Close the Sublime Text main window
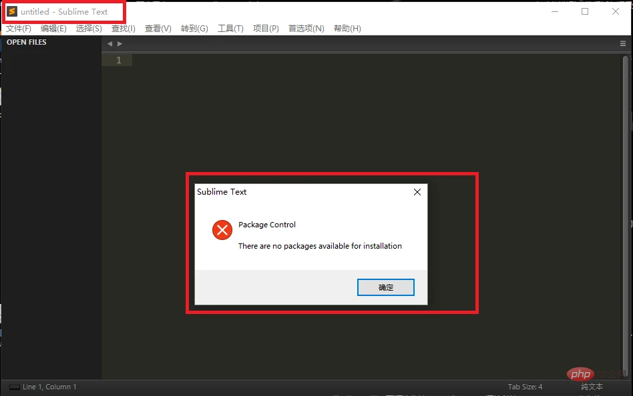Image resolution: width=633 pixels, height=396 pixels. (x=615, y=12)
